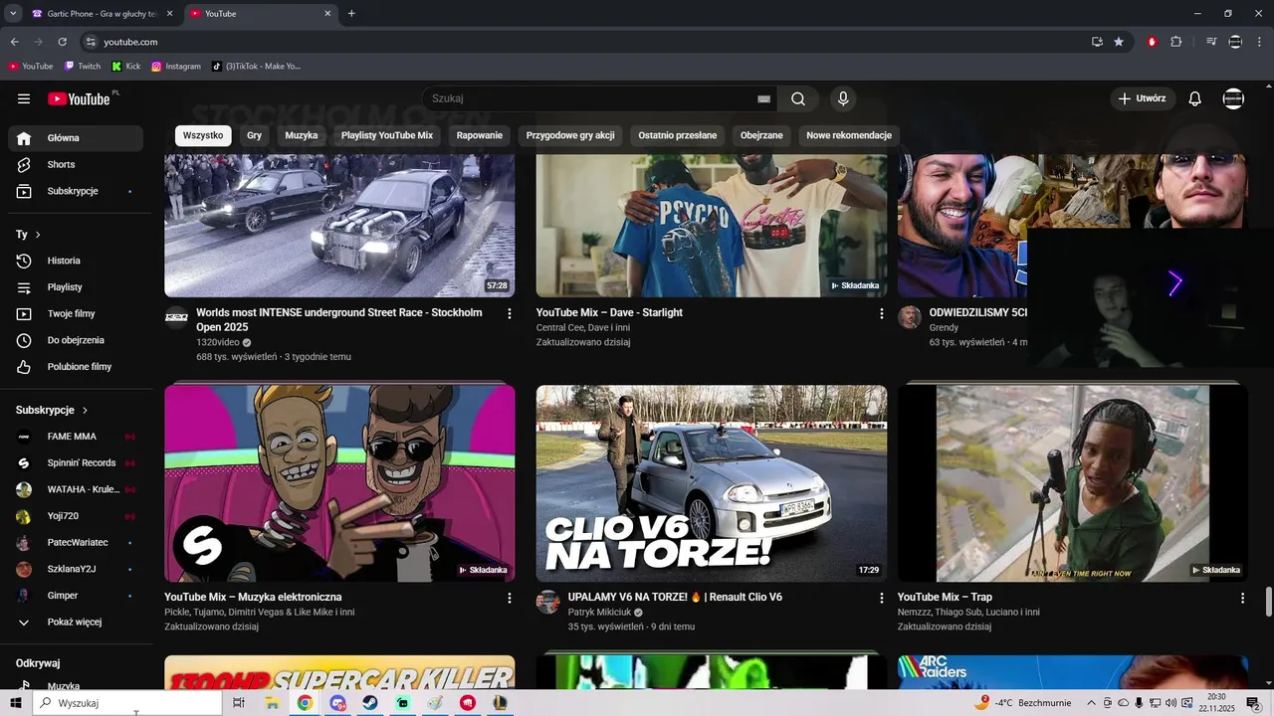The width and height of the screenshot is (1274, 716).
Task: Open Polubione filmy liked videos
Action: (76, 367)
